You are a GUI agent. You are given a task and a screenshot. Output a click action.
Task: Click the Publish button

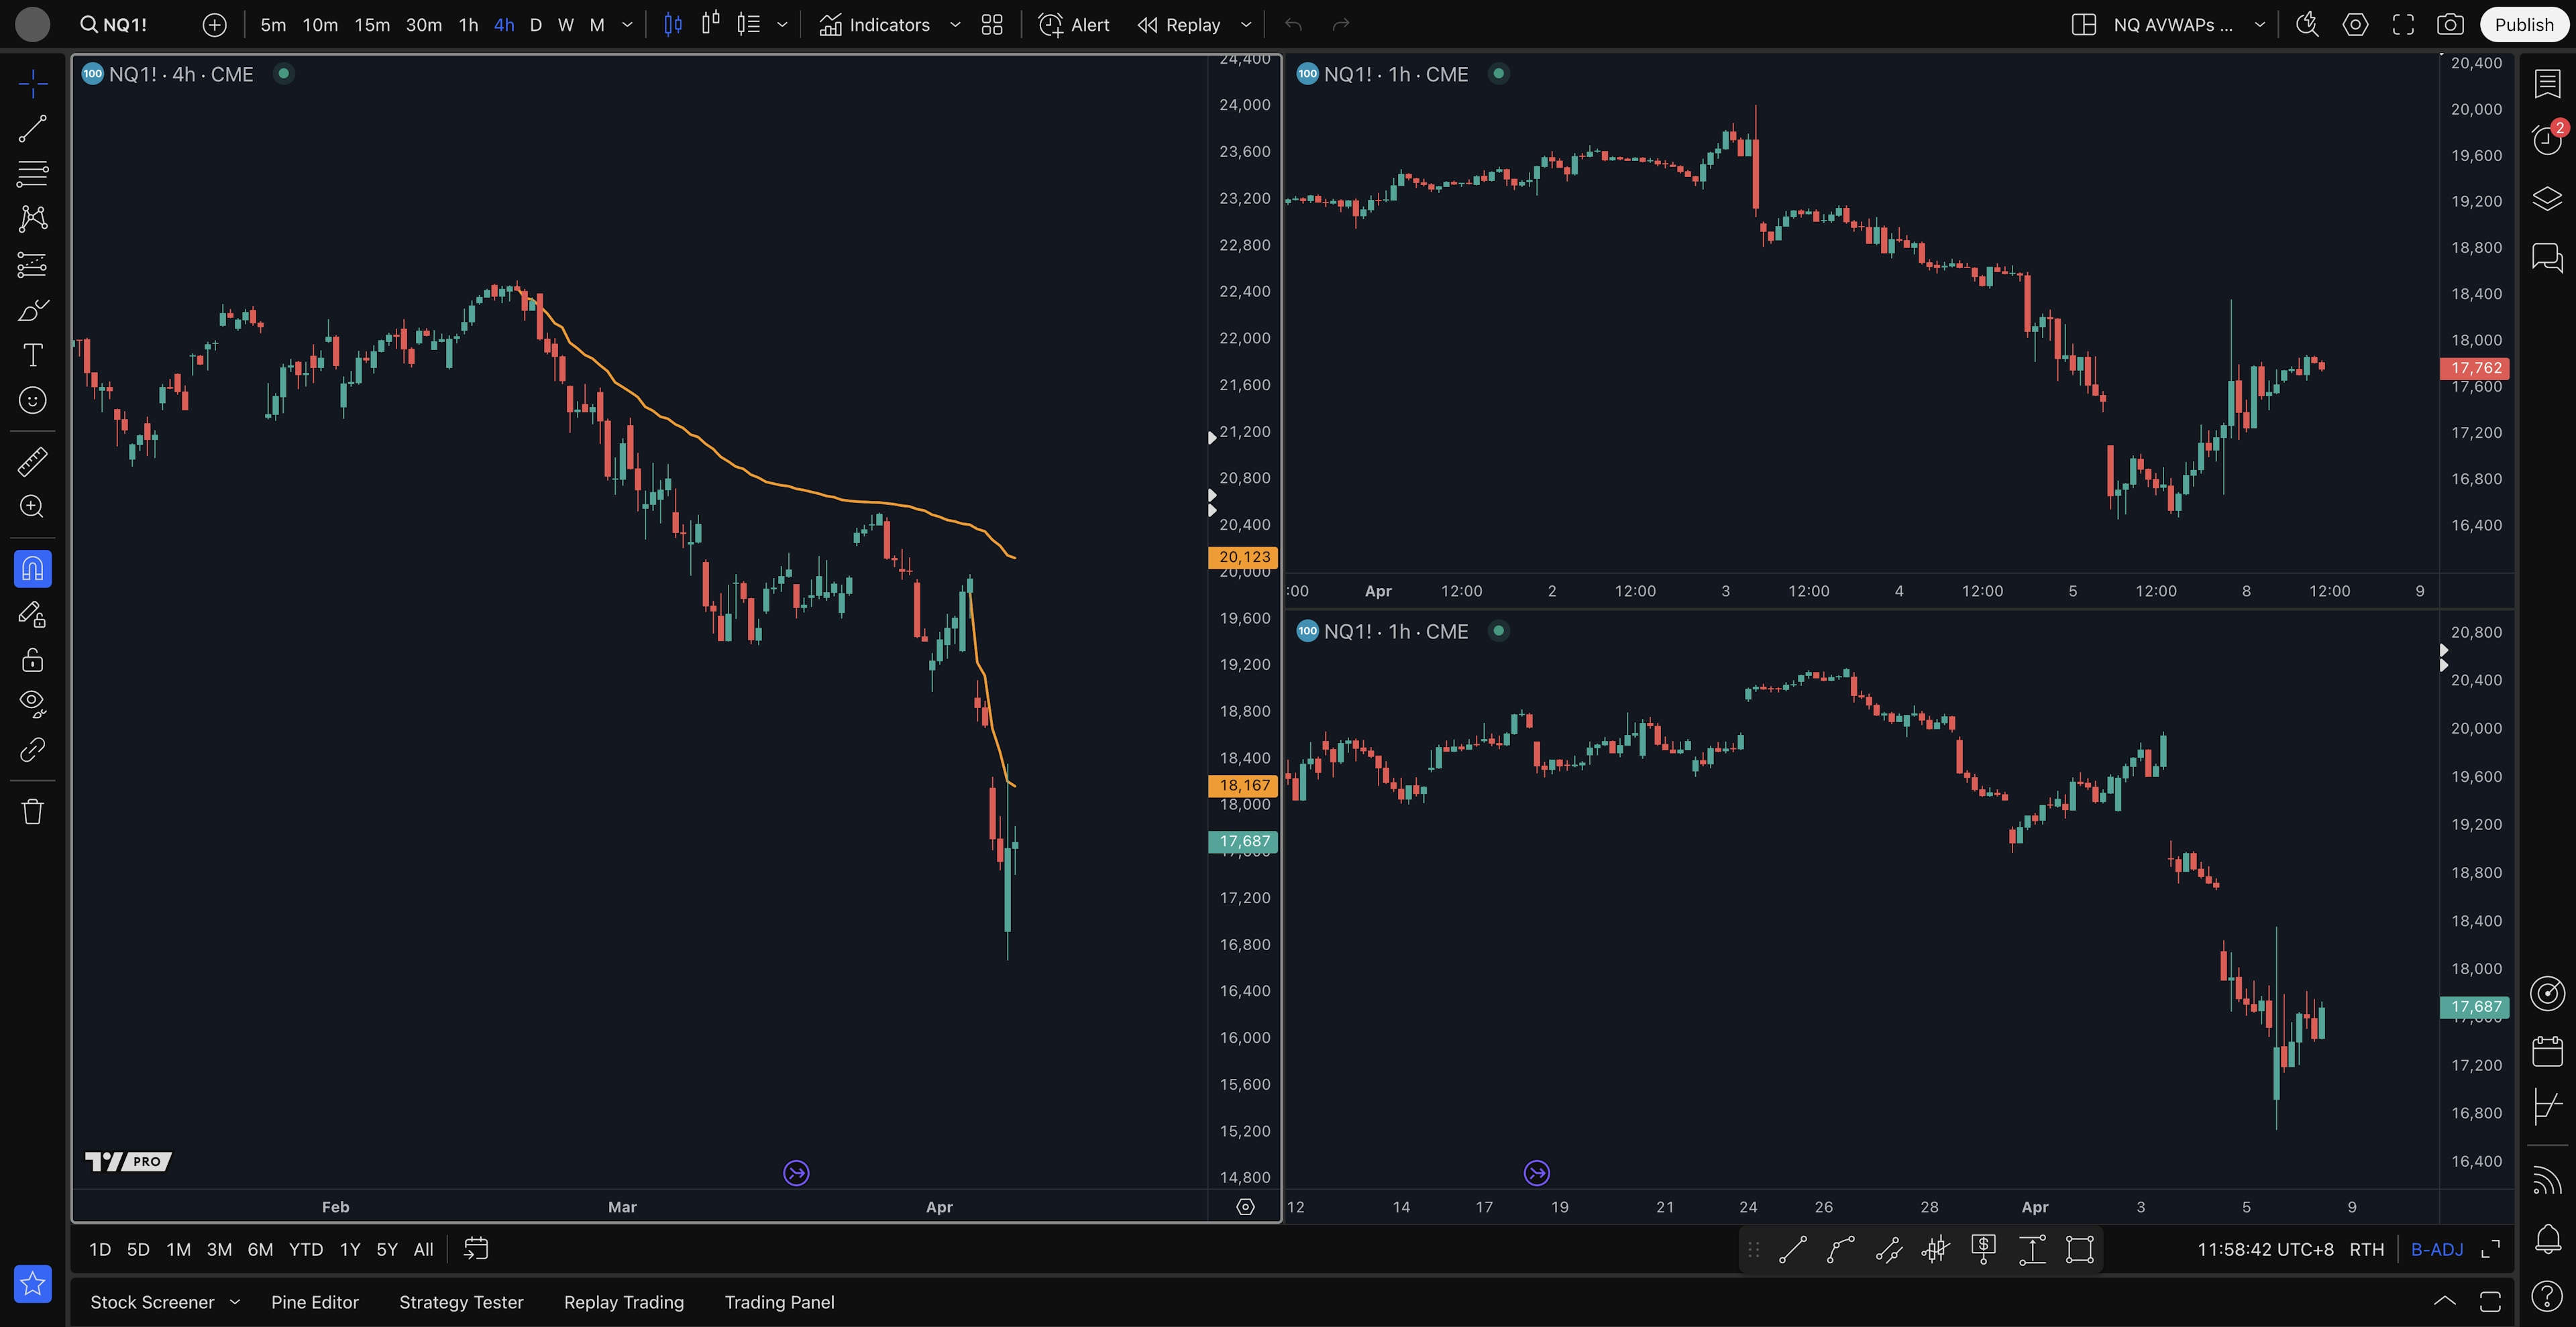click(2523, 25)
